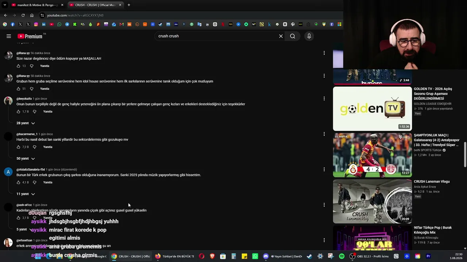The image size is (467, 262).
Task: Open the LinkedIn bookmark icon
Action: (x=44, y=24)
